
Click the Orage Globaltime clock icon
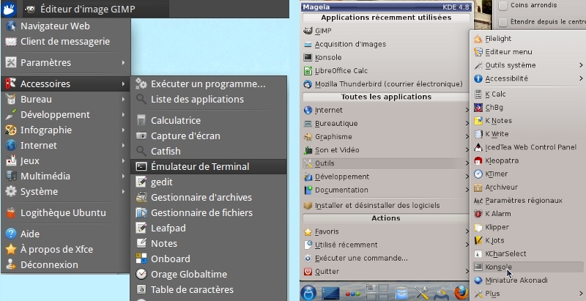click(141, 274)
